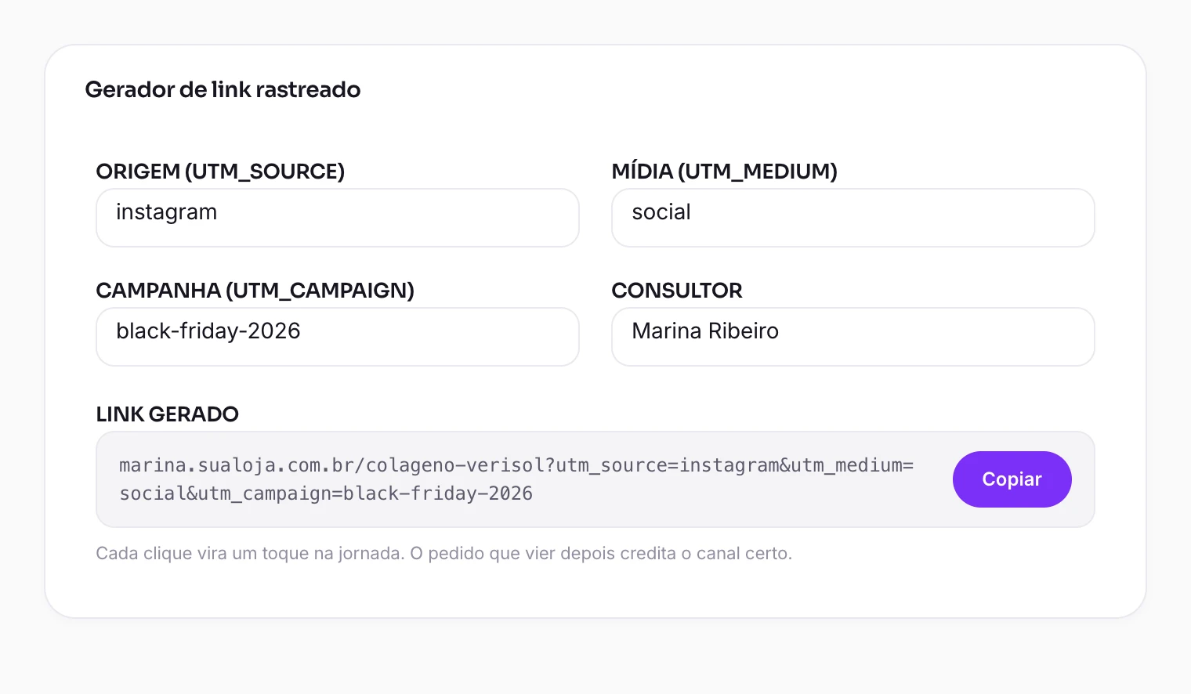The width and height of the screenshot is (1191, 694).
Task: Click the 'MÍDIA (UTM_MEDIUM)' label
Action: coord(725,172)
